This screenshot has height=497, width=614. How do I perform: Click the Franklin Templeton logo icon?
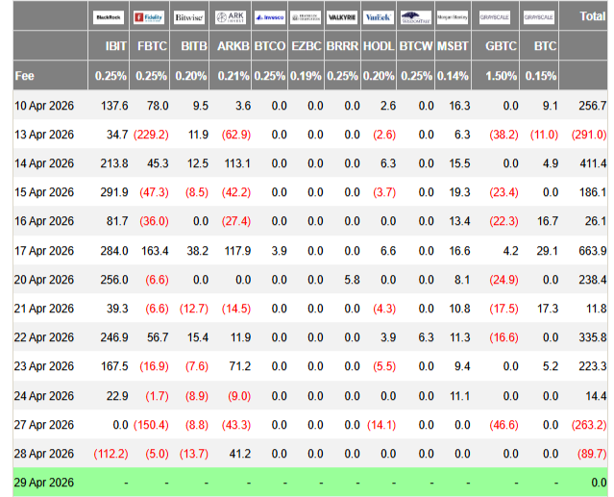[306, 17]
